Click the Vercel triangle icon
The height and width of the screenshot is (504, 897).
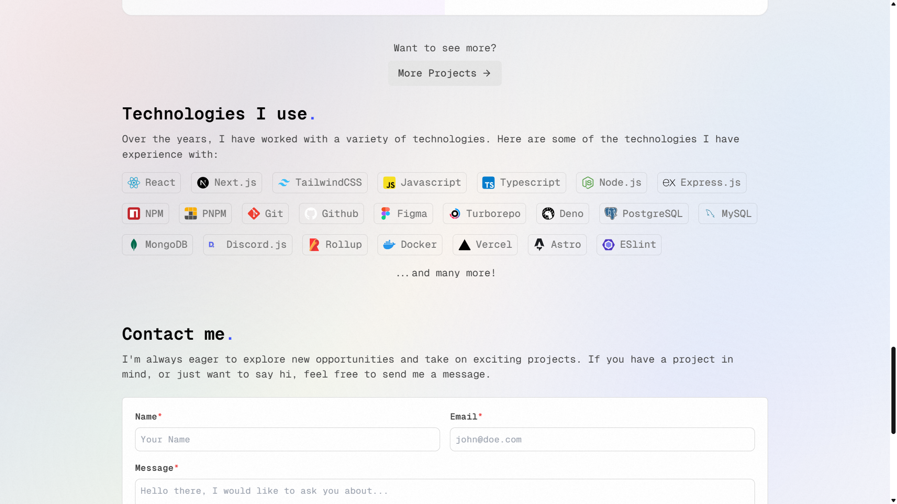coord(464,245)
